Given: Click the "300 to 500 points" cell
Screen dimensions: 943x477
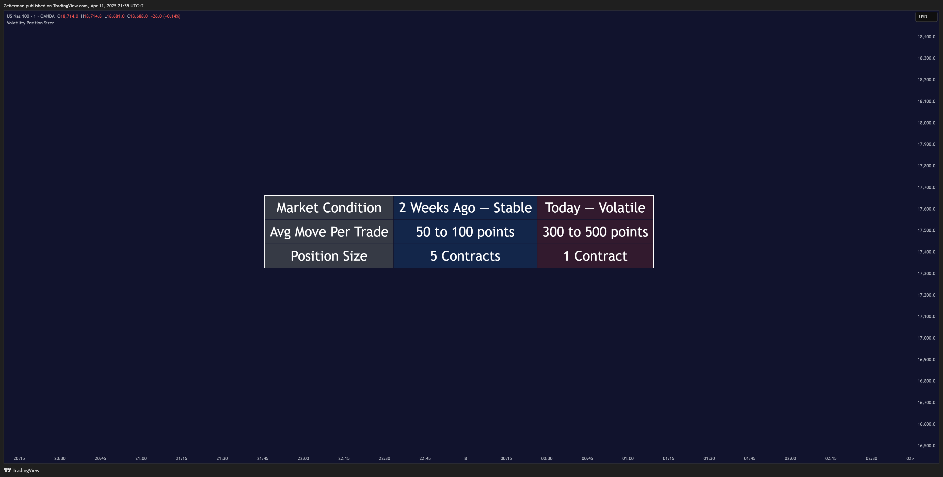Looking at the screenshot, I should click(595, 232).
